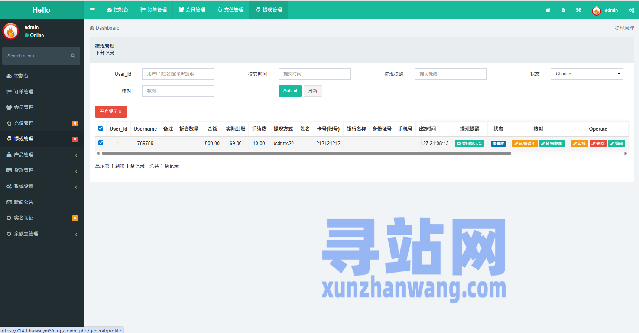Click the red 开启提示音 button

(111, 112)
